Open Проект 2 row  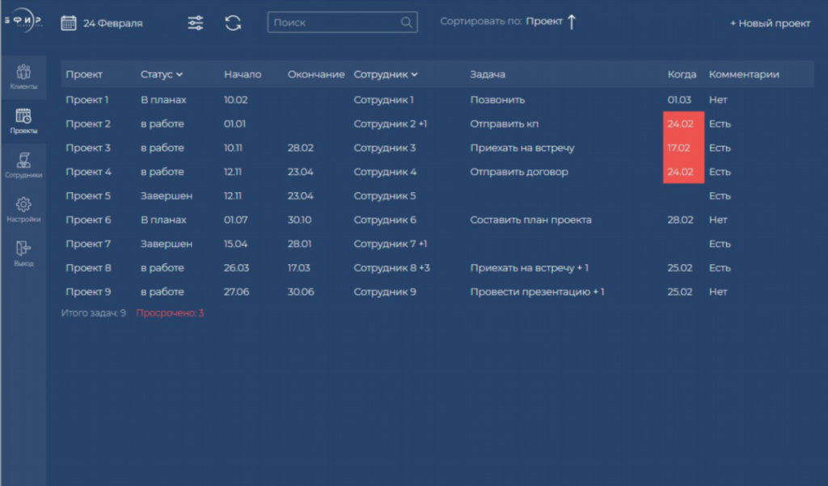(437, 124)
